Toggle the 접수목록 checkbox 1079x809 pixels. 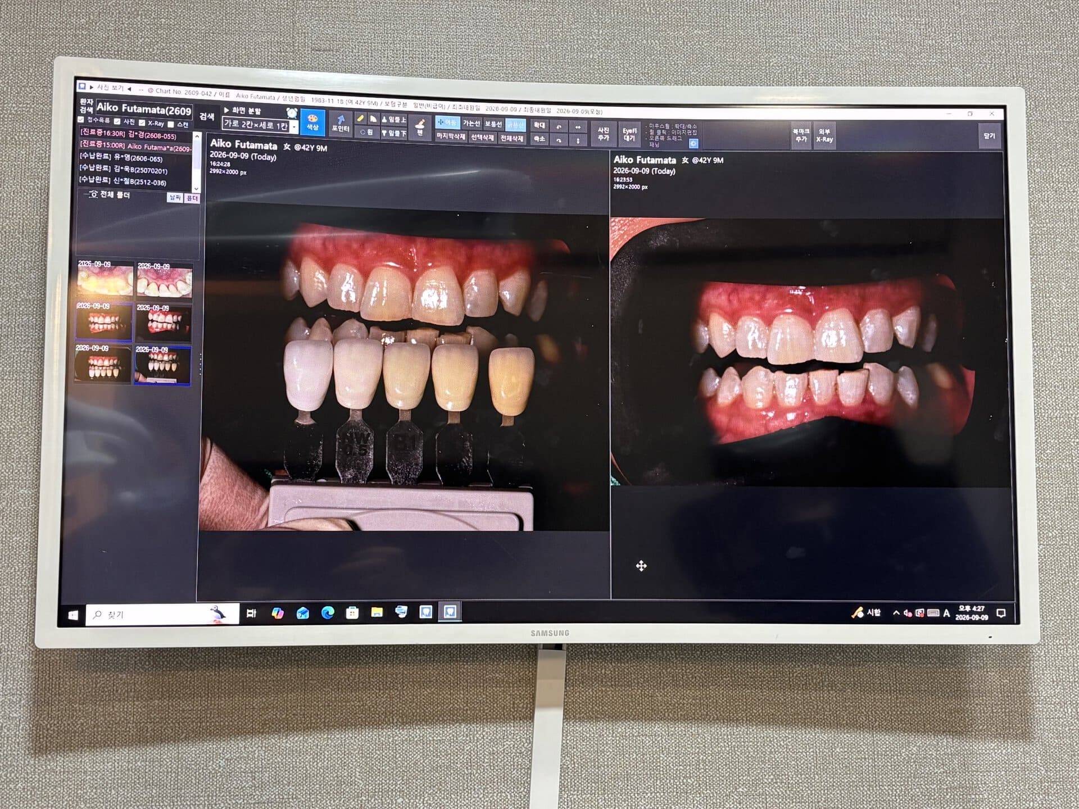pos(81,120)
